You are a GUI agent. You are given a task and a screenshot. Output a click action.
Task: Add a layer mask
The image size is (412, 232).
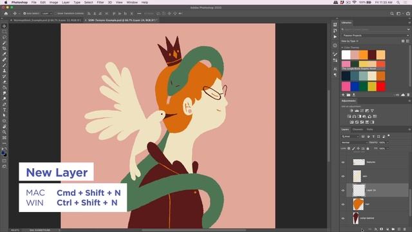tap(381, 229)
